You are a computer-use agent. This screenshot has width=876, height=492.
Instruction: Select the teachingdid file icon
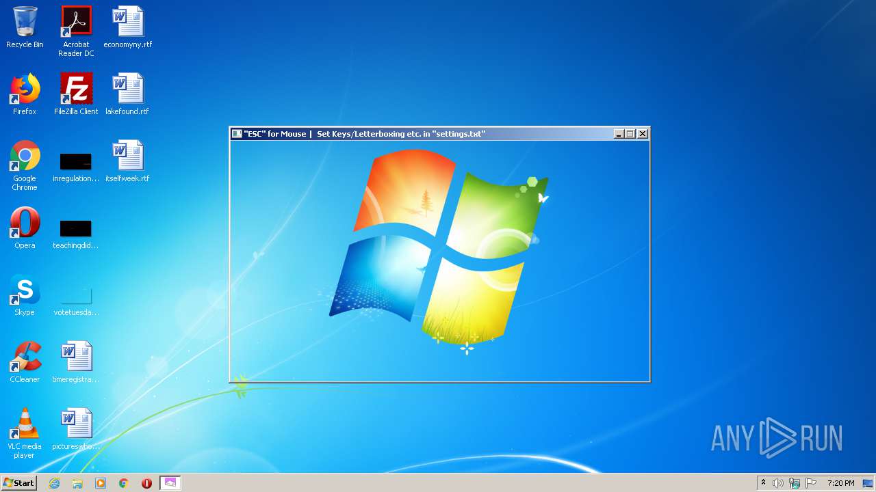pos(76,233)
